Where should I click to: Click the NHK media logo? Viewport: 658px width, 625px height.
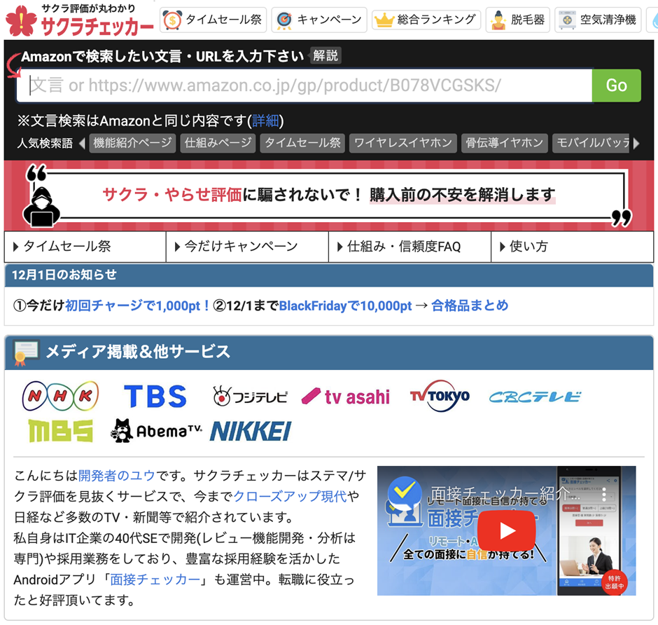coord(61,396)
